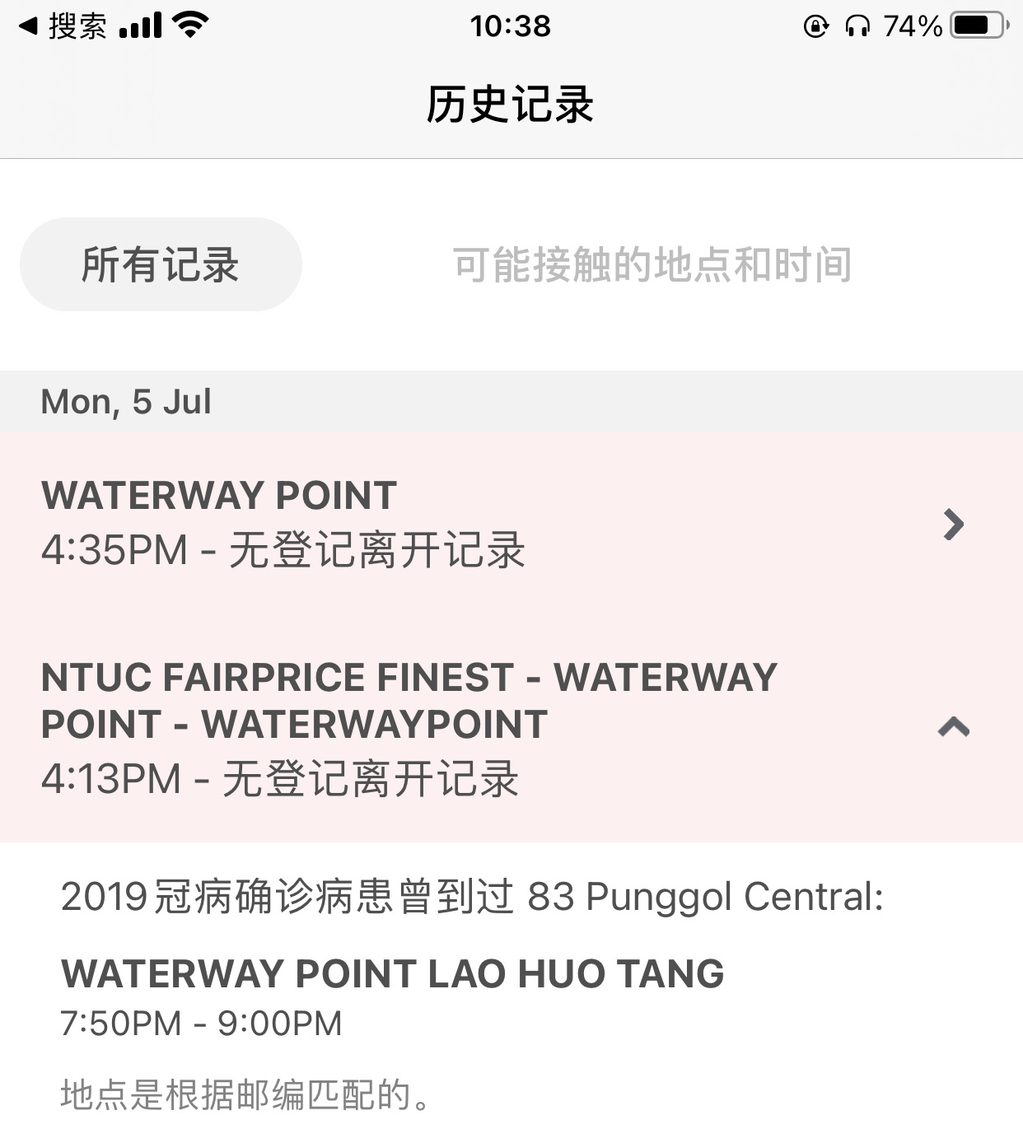Switch to 可能接触的地点和时间 tab
The height and width of the screenshot is (1143, 1023).
[652, 264]
